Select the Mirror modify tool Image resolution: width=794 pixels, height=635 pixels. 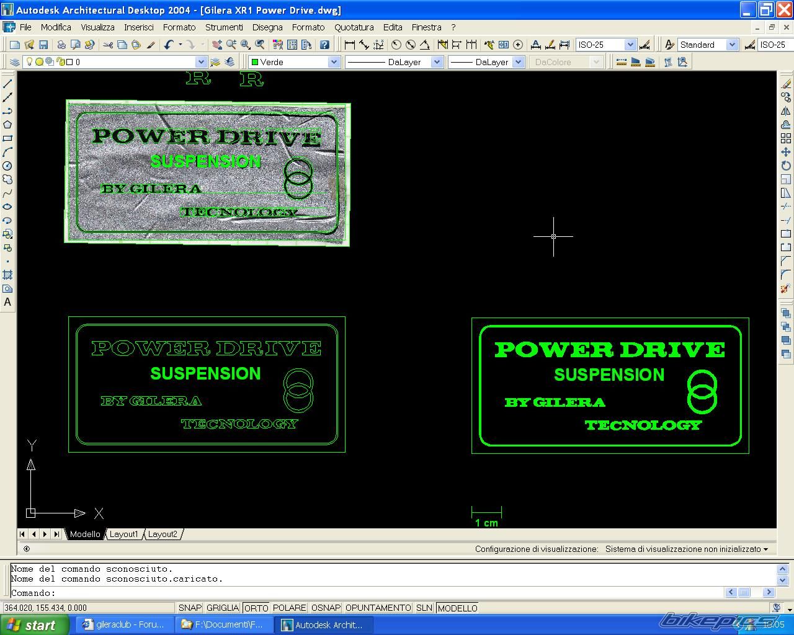[786, 111]
